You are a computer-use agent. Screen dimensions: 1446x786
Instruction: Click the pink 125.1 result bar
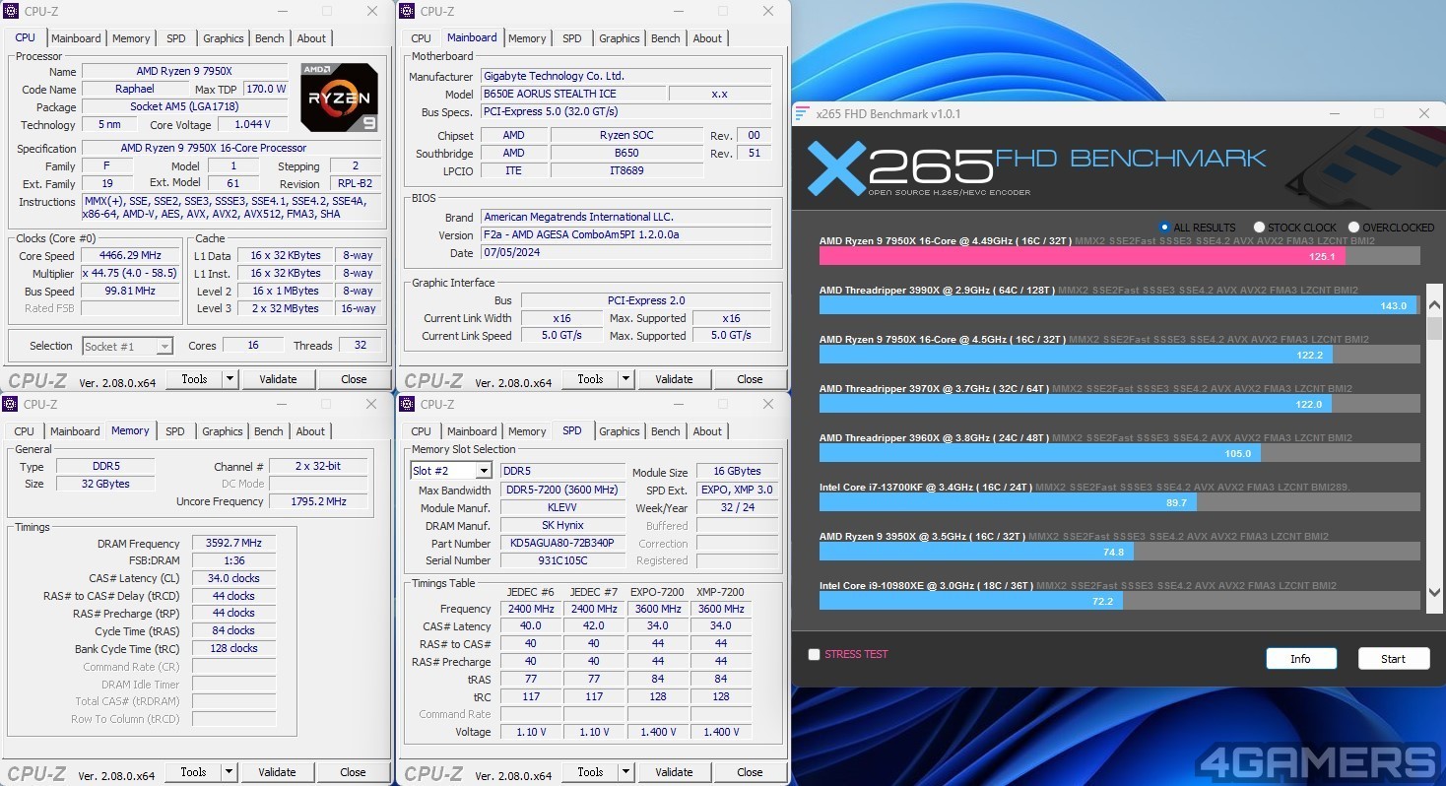[x=1082, y=256]
